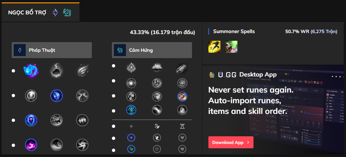Select the Unsealed Spellbook rune
Screen dimensions: 346x157
[x=157, y=68]
